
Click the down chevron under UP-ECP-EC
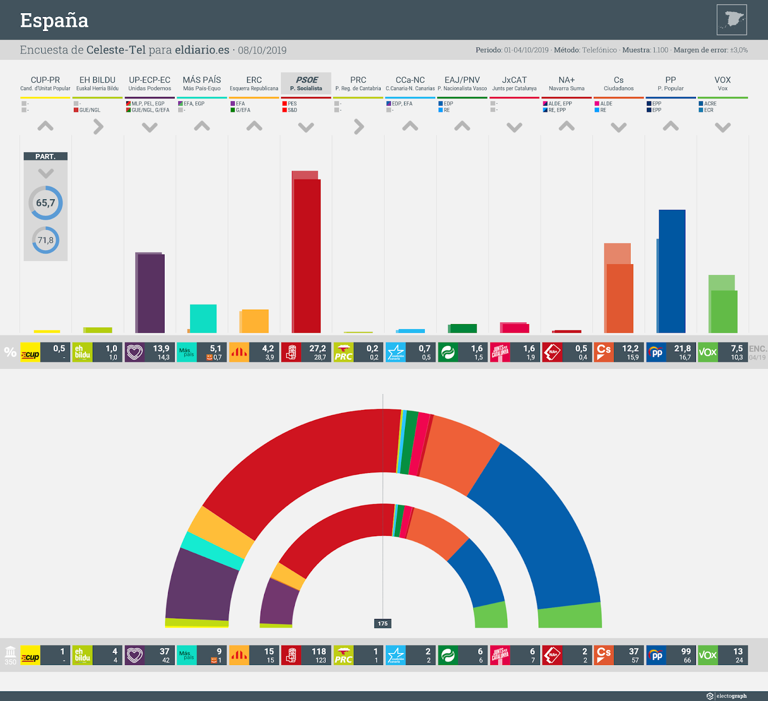pyautogui.click(x=150, y=127)
